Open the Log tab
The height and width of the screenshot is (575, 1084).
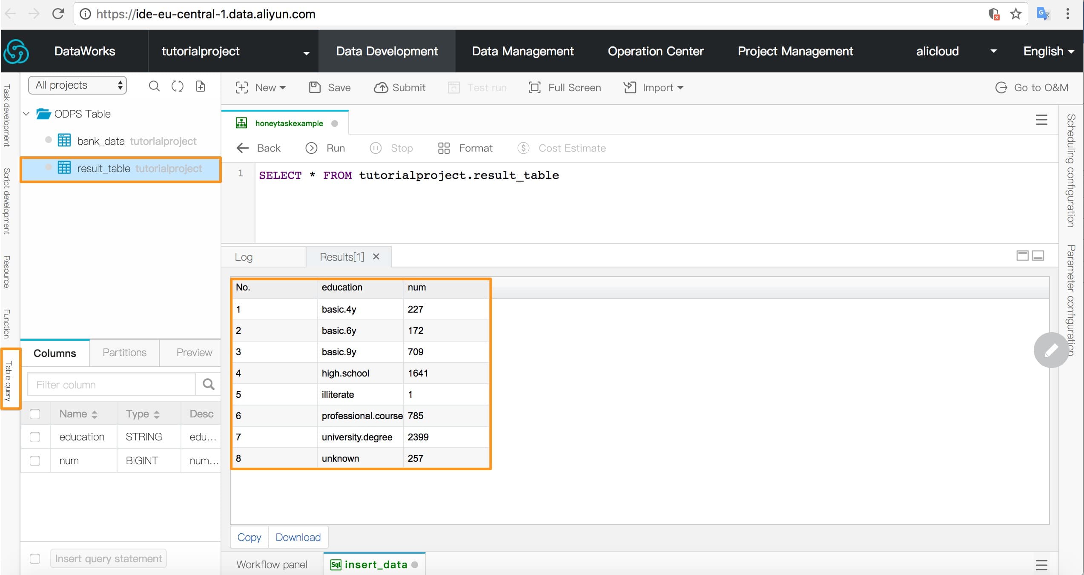click(244, 257)
